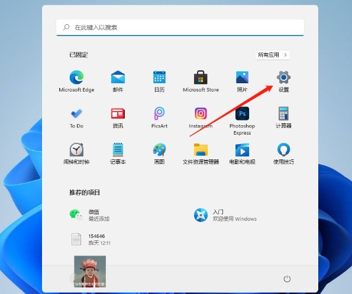352x294 pixels.
Task: Launch the 画图 paint app
Action: tap(159, 153)
